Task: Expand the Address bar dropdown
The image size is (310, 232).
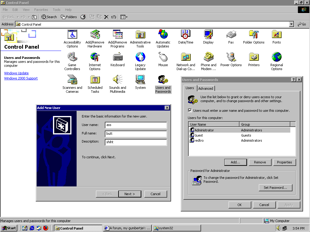Action: click(291, 24)
